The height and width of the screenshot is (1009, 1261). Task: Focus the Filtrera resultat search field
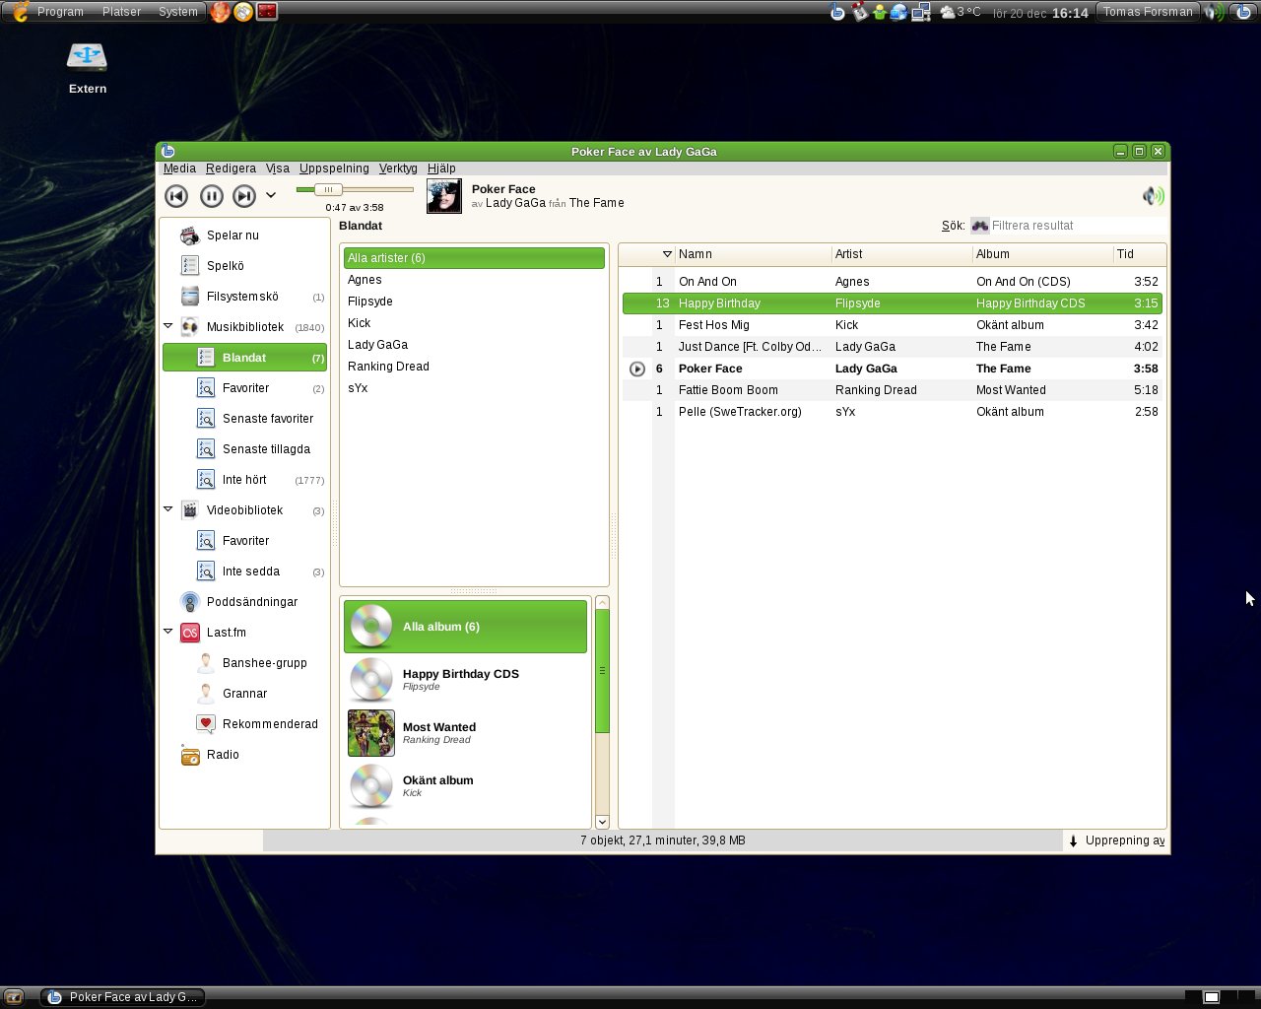1078,226
